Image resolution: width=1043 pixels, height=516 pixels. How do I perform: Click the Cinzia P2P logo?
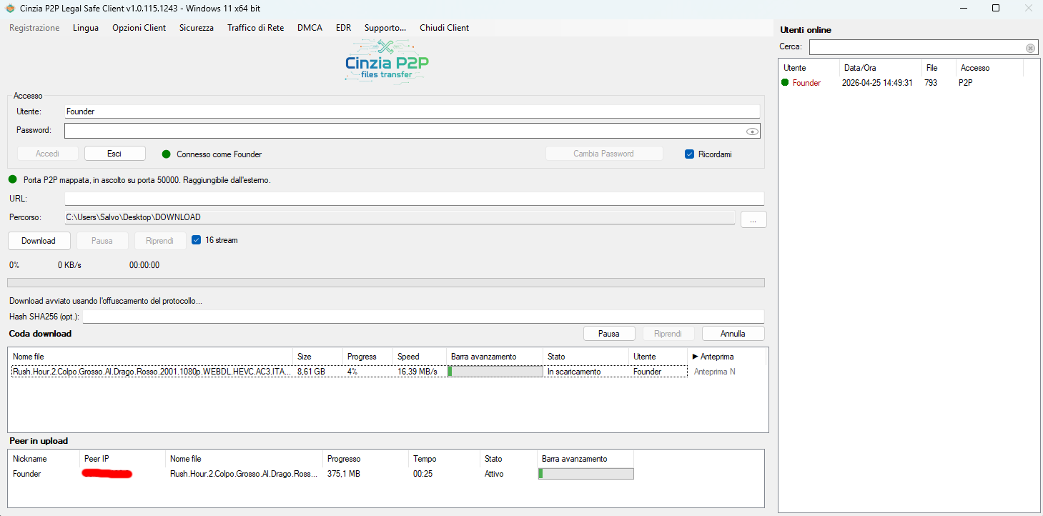[387, 63]
